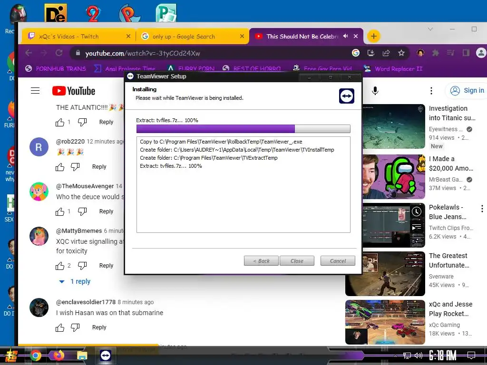
Task: Dislike @TheMouseAvenger's comment
Action: pos(82,211)
